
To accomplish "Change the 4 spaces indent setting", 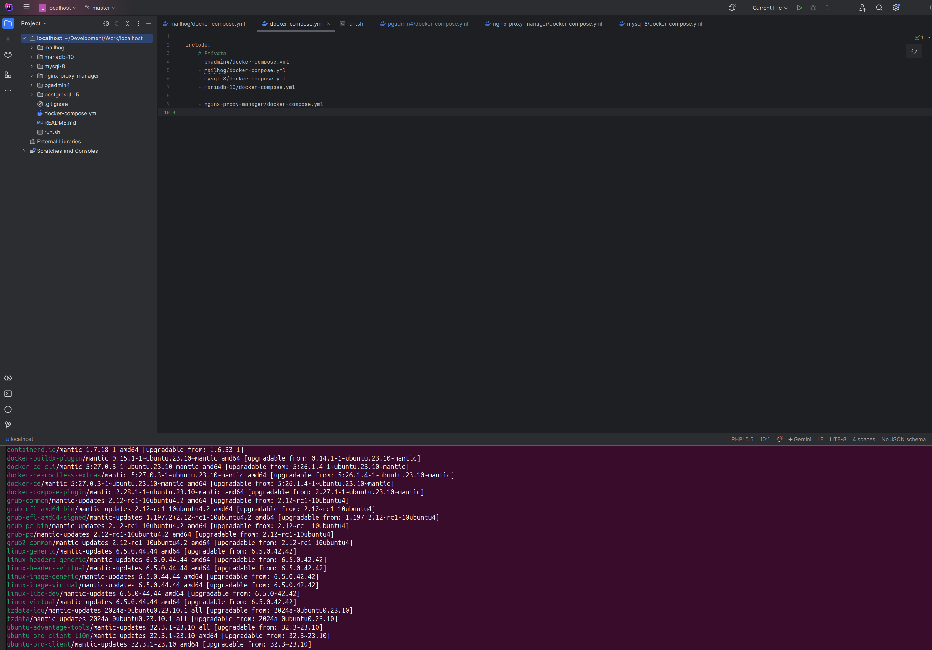I will [x=864, y=439].
